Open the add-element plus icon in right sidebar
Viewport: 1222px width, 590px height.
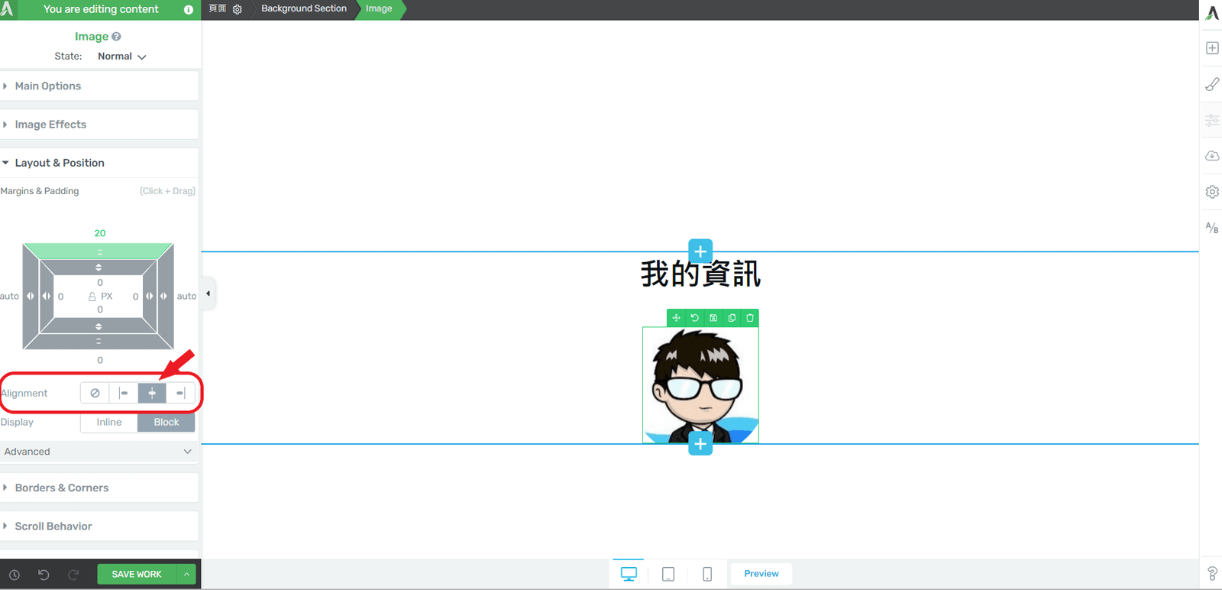point(1212,48)
